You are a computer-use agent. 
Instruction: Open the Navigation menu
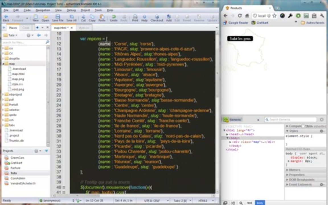43,10
